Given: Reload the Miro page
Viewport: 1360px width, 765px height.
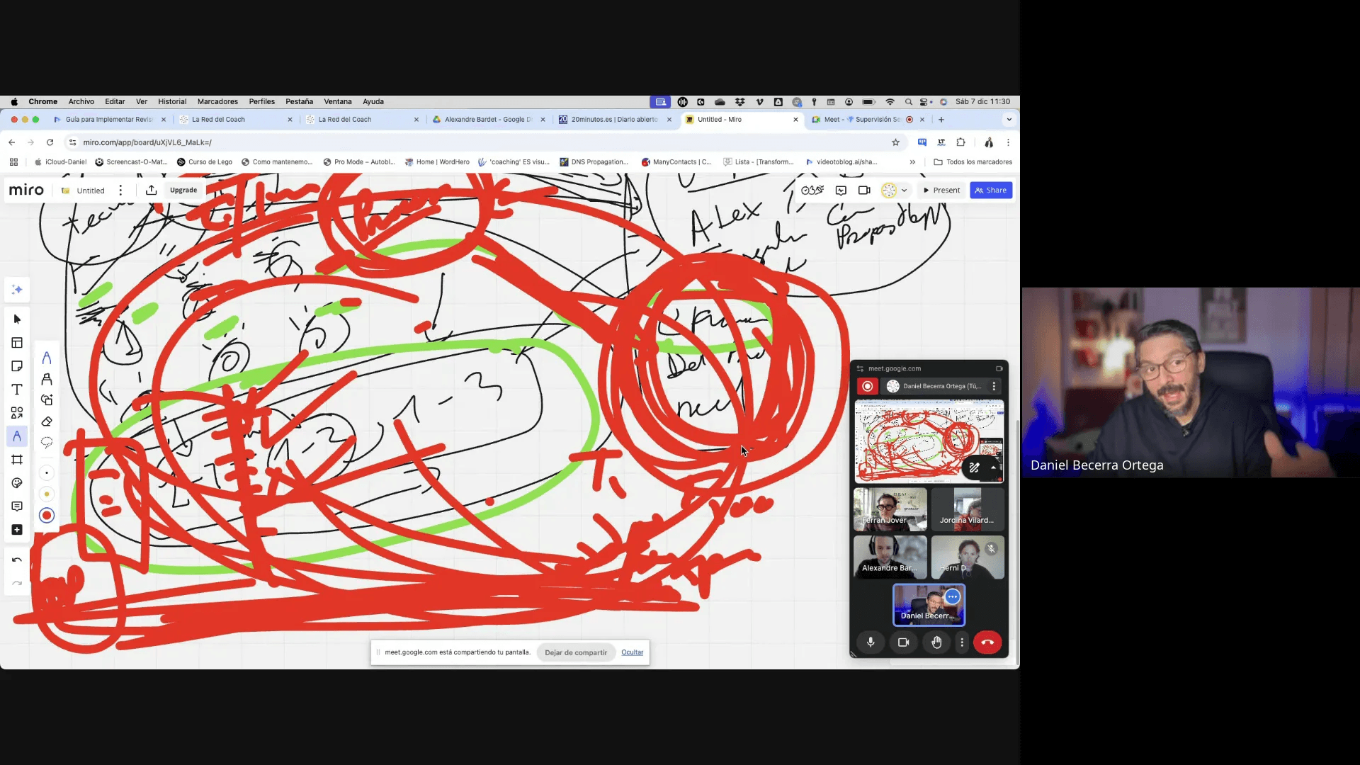Looking at the screenshot, I should pyautogui.click(x=50, y=142).
